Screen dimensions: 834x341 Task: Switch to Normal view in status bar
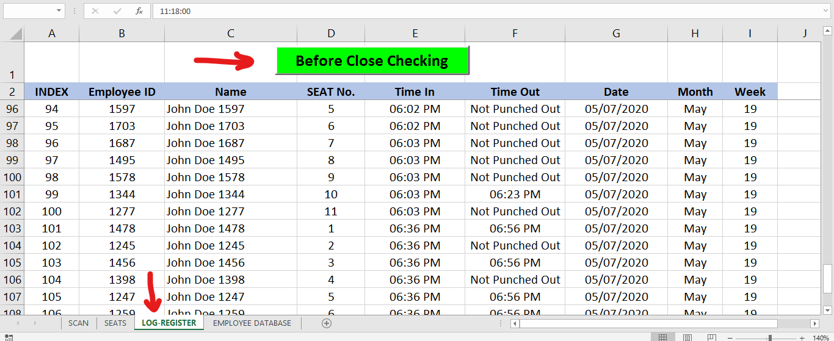[662, 337]
